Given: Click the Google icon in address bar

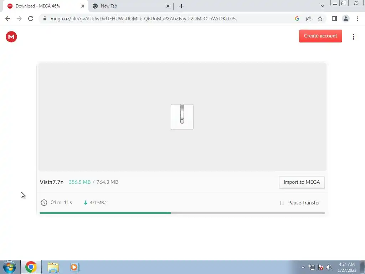Looking at the screenshot, I should point(297,19).
